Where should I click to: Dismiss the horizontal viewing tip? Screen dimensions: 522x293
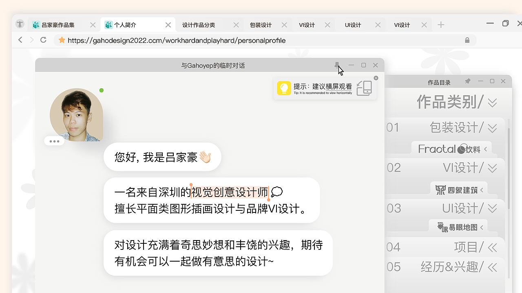(376, 78)
